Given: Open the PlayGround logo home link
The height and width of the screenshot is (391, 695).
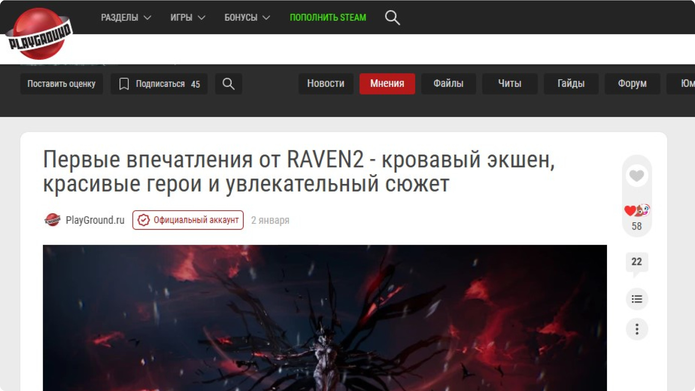Looking at the screenshot, I should click(39, 34).
